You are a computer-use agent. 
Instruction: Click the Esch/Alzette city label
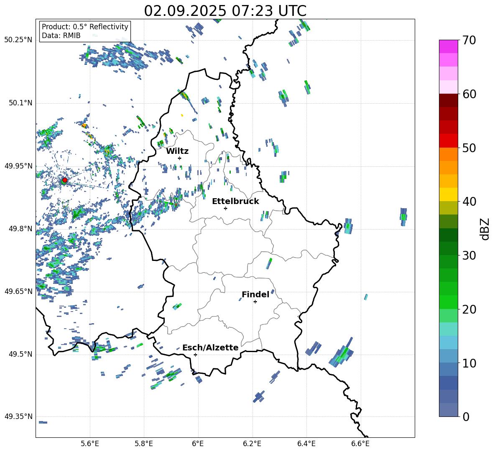[x=210, y=347]
